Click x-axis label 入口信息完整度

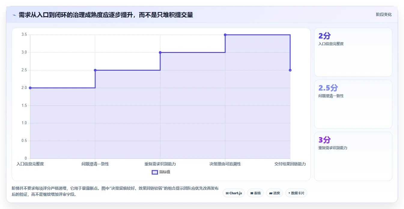pos(30,164)
